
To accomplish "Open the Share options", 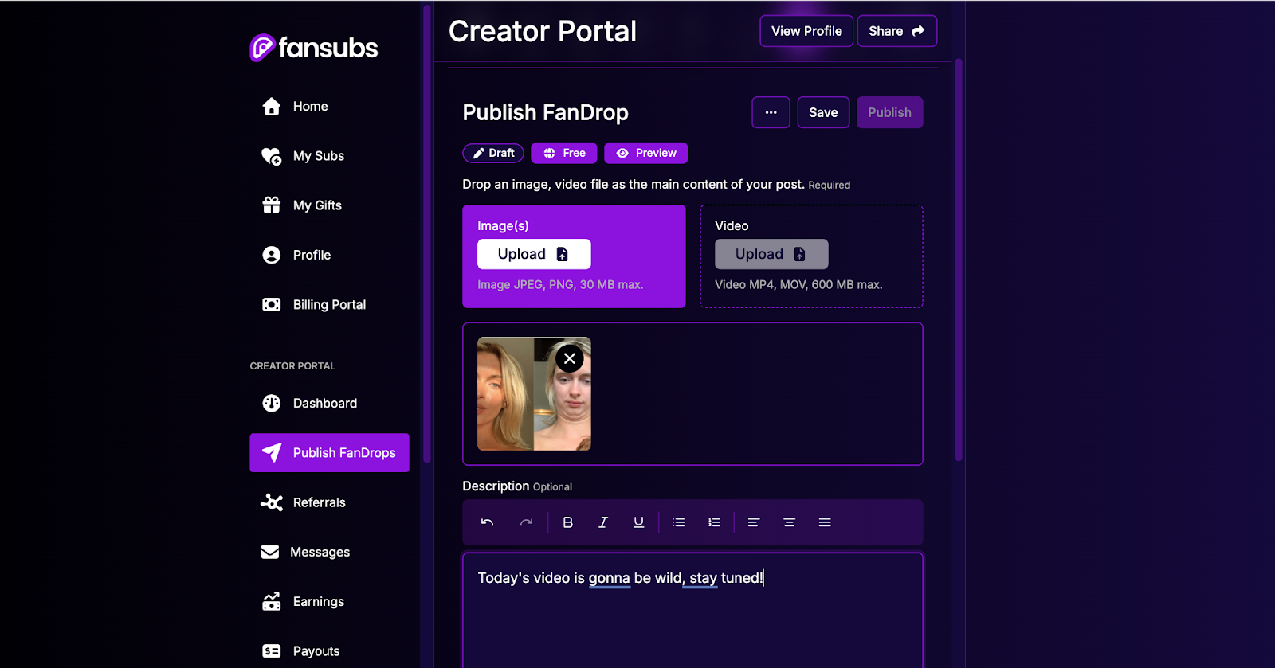I will (896, 31).
